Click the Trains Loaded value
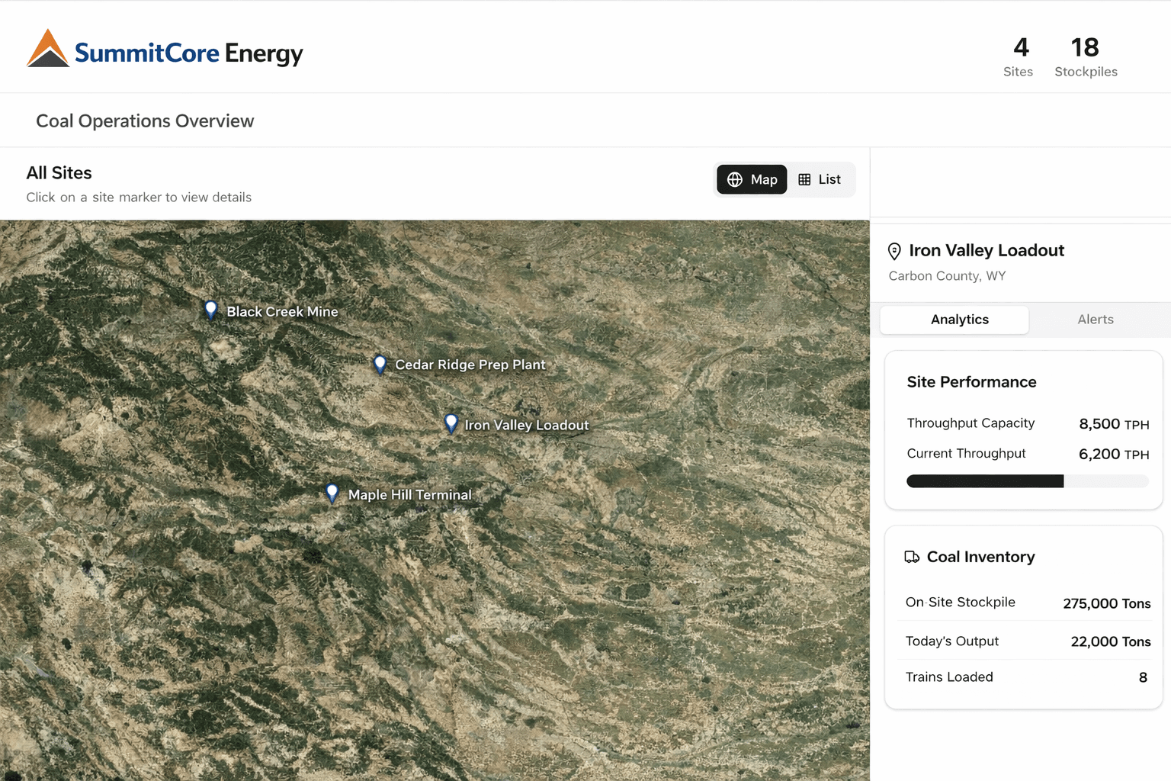 [1143, 677]
